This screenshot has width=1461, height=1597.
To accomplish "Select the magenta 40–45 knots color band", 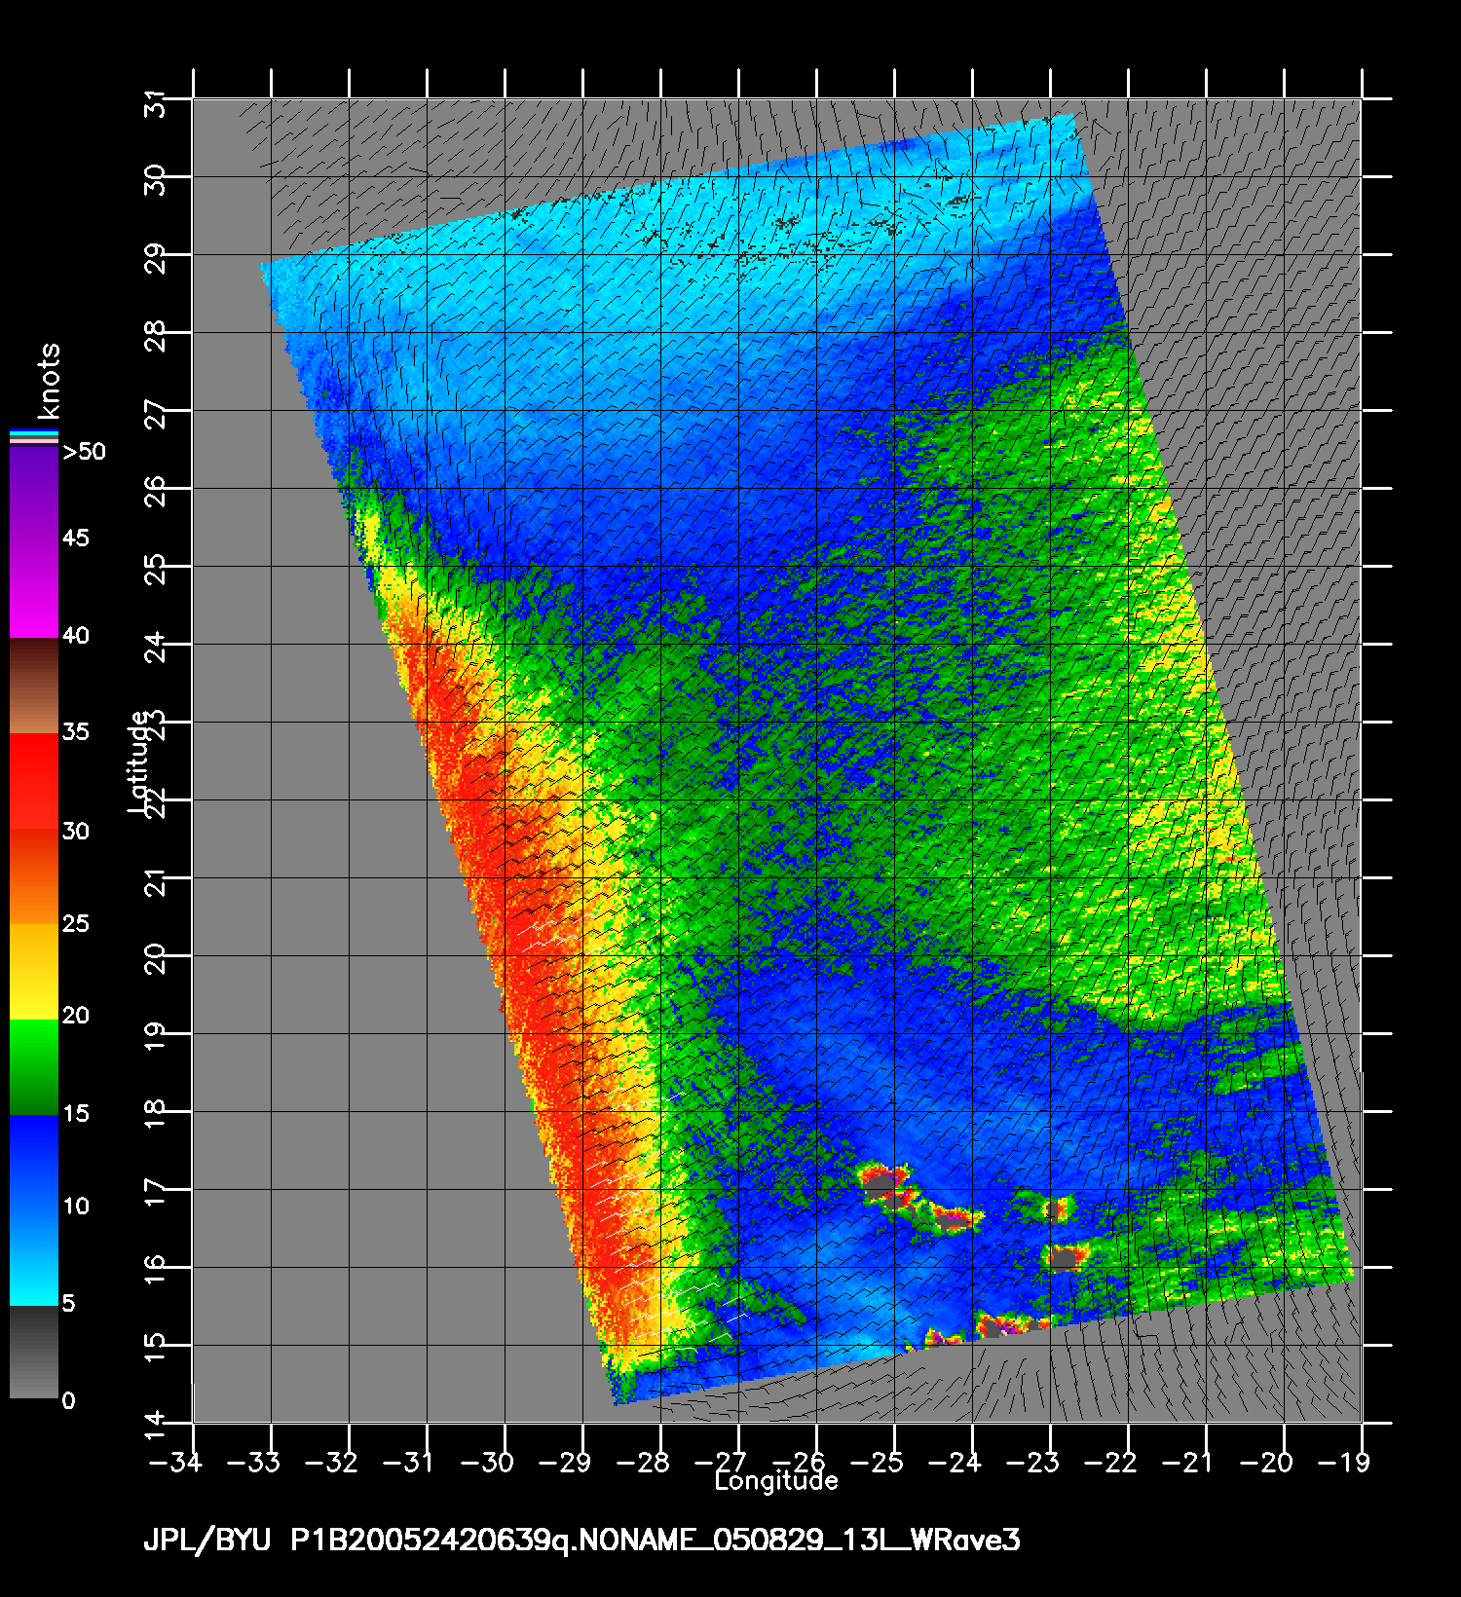I will point(34,590).
